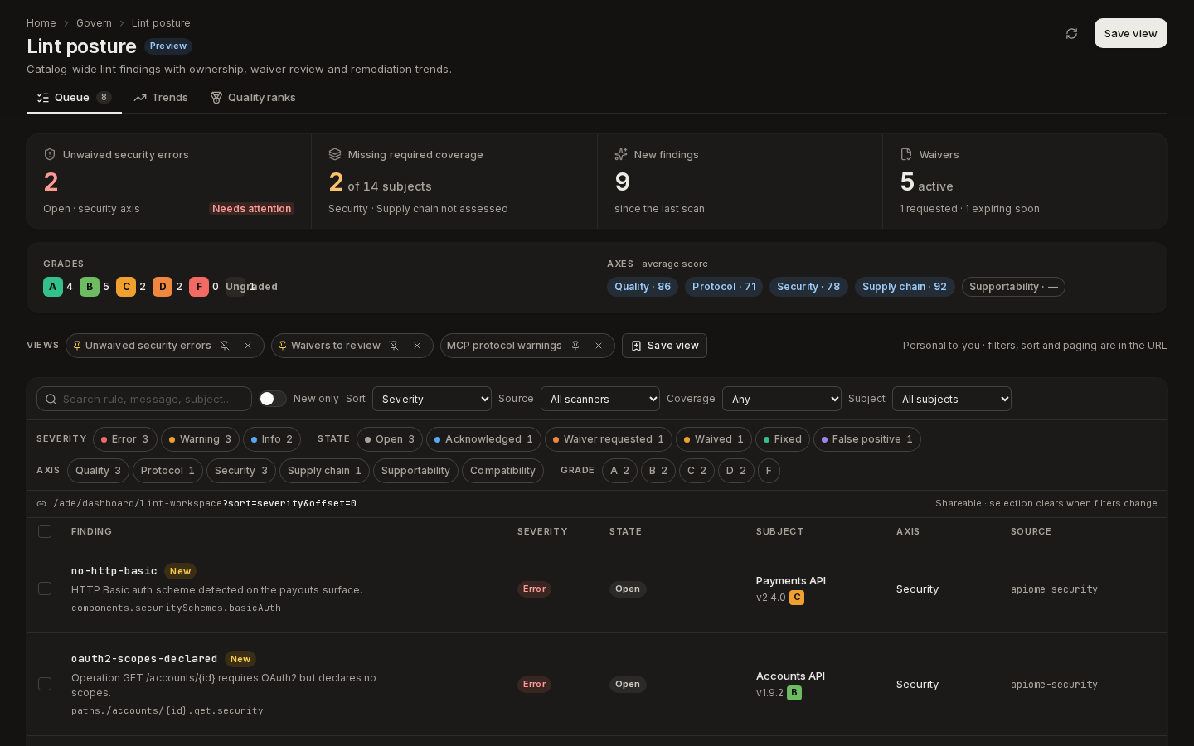Unpin the Unwaived security errors view

click(225, 346)
